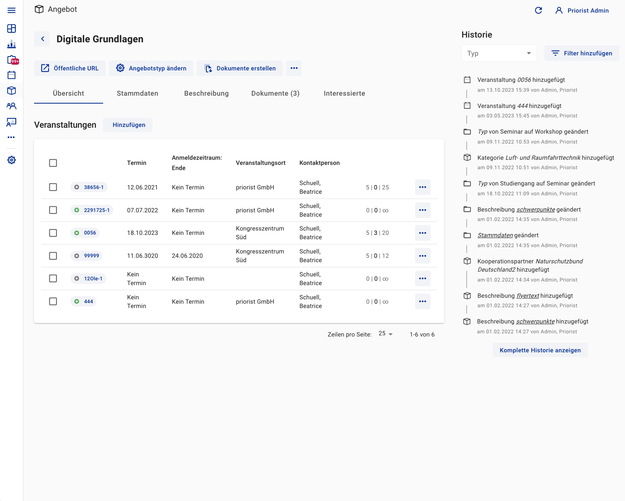The image size is (625, 501).
Task: Open row actions menu for event 99999
Action: tap(422, 256)
